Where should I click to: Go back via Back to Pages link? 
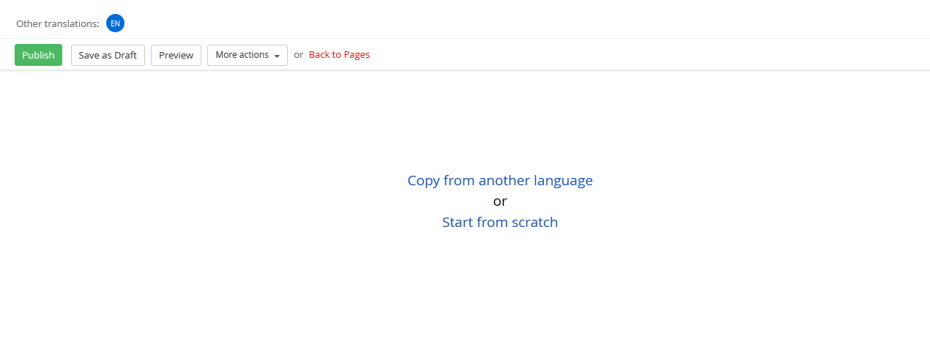pyautogui.click(x=339, y=55)
